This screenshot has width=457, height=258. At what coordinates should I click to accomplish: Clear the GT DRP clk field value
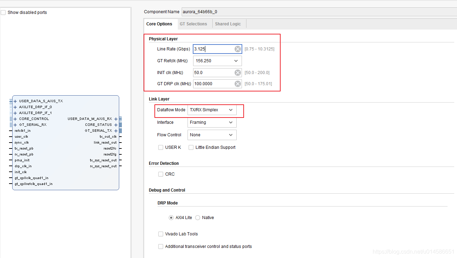(x=238, y=84)
